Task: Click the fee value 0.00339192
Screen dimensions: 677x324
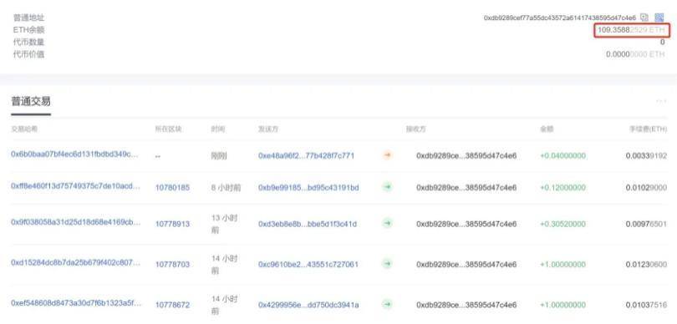Action: [x=646, y=156]
